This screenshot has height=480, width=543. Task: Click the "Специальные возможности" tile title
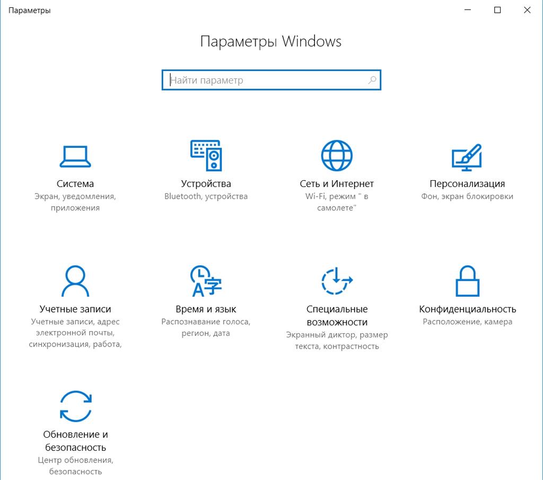(337, 315)
